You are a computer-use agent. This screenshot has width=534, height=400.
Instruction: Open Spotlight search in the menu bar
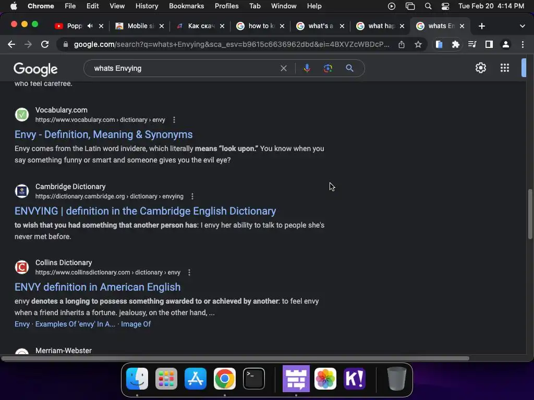point(428,6)
